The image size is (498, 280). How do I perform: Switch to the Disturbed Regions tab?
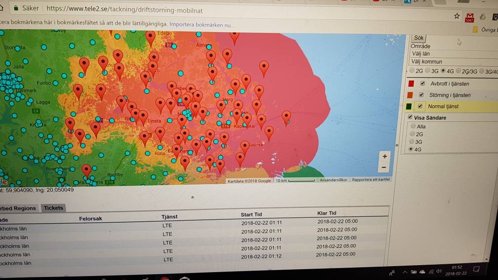click(18, 208)
